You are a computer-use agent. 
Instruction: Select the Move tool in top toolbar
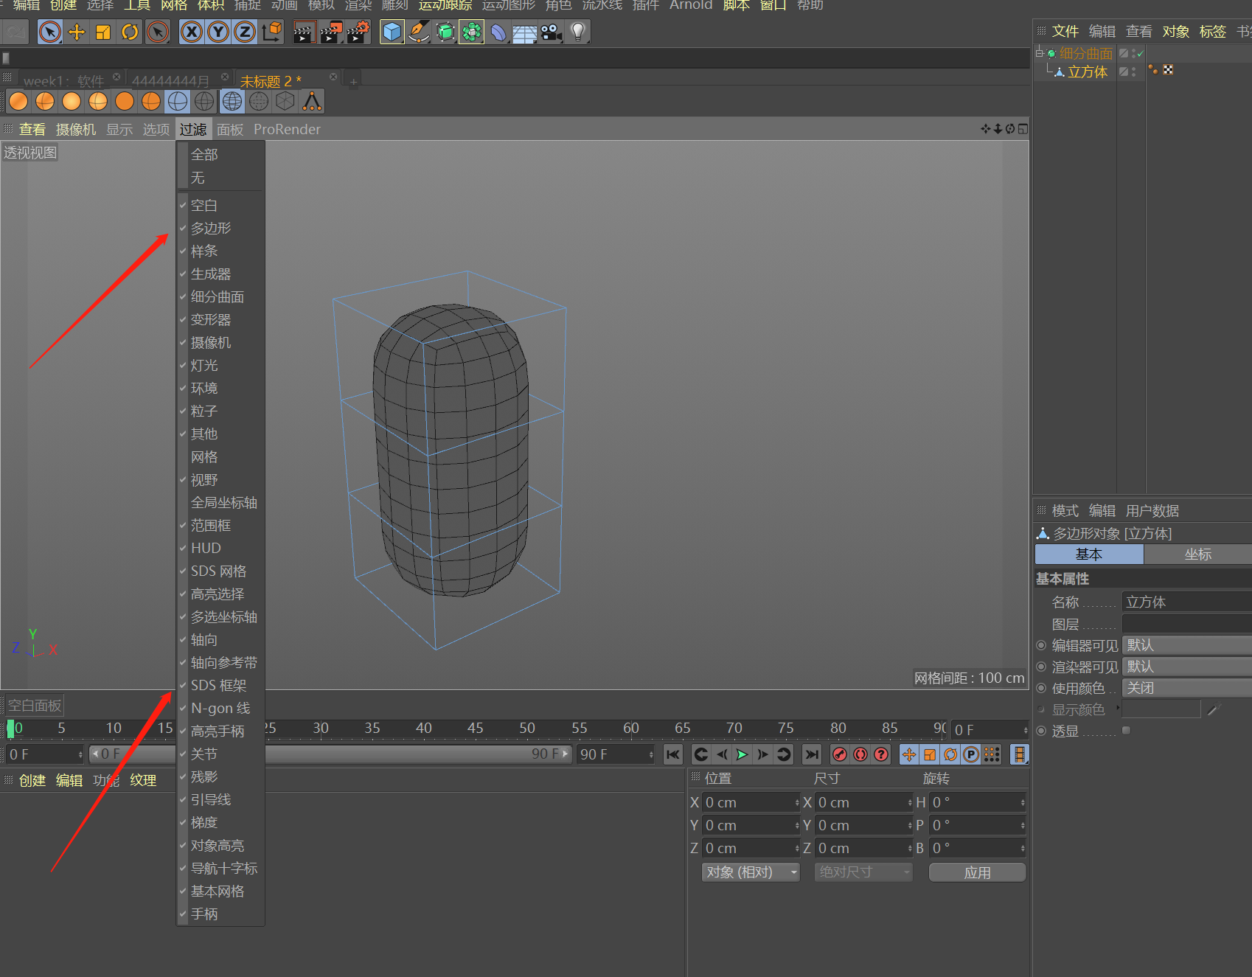76,32
